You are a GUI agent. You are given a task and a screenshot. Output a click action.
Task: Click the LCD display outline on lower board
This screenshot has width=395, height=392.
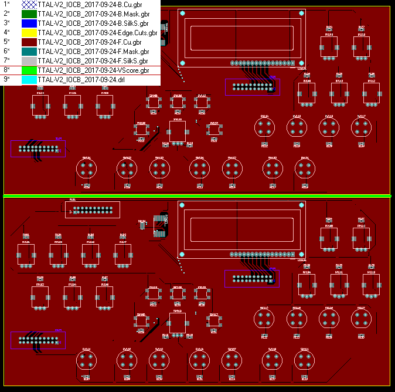click(x=242, y=229)
